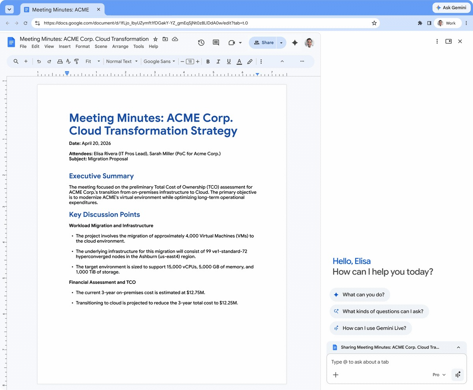The image size is (473, 390).
Task: Expand the Google Sans font dropdown
Action: (x=159, y=62)
